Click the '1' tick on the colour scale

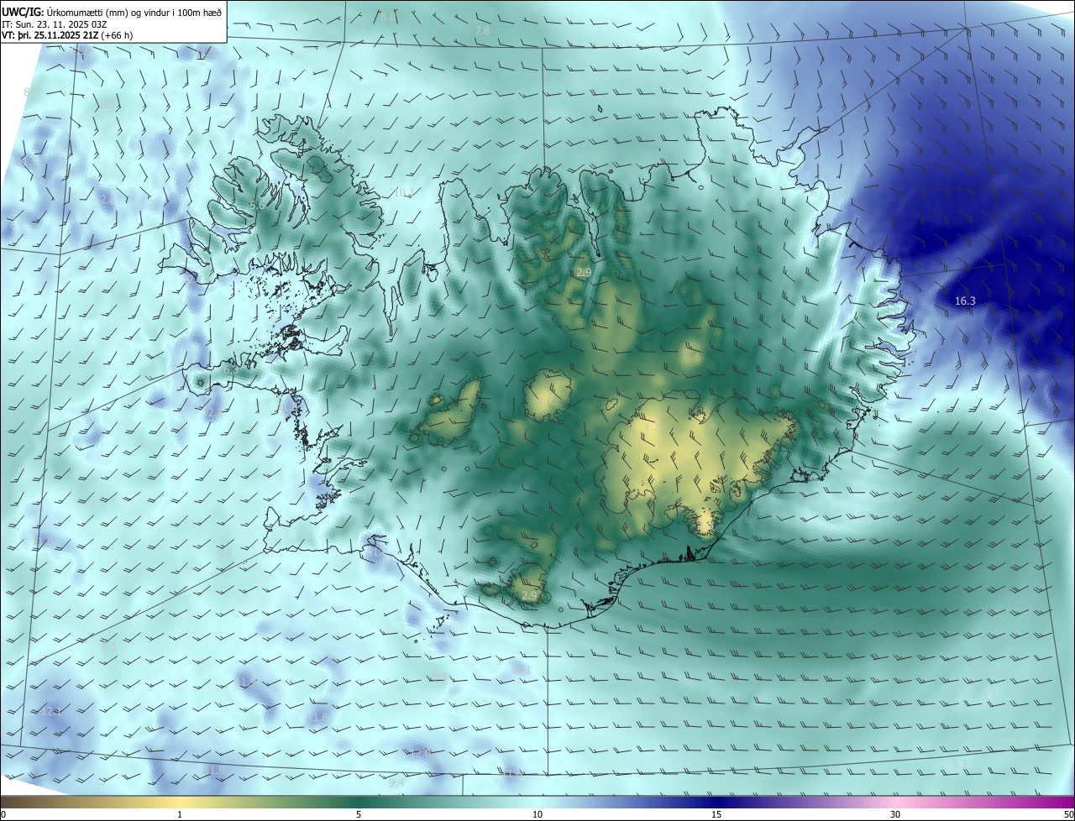click(180, 814)
